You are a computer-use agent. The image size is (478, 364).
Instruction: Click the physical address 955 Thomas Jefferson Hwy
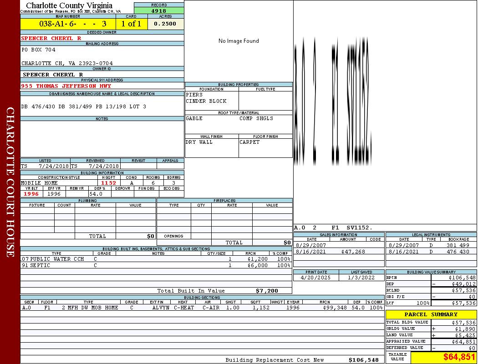pyautogui.click(x=66, y=86)
